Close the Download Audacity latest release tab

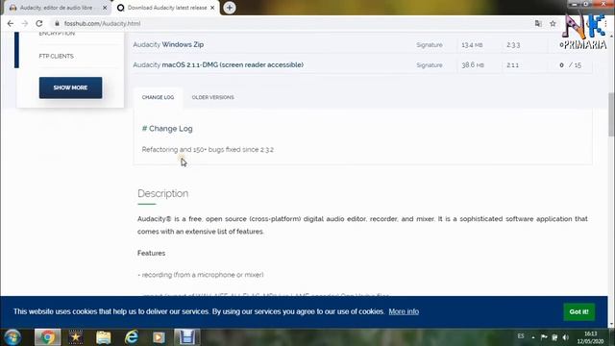click(x=212, y=8)
